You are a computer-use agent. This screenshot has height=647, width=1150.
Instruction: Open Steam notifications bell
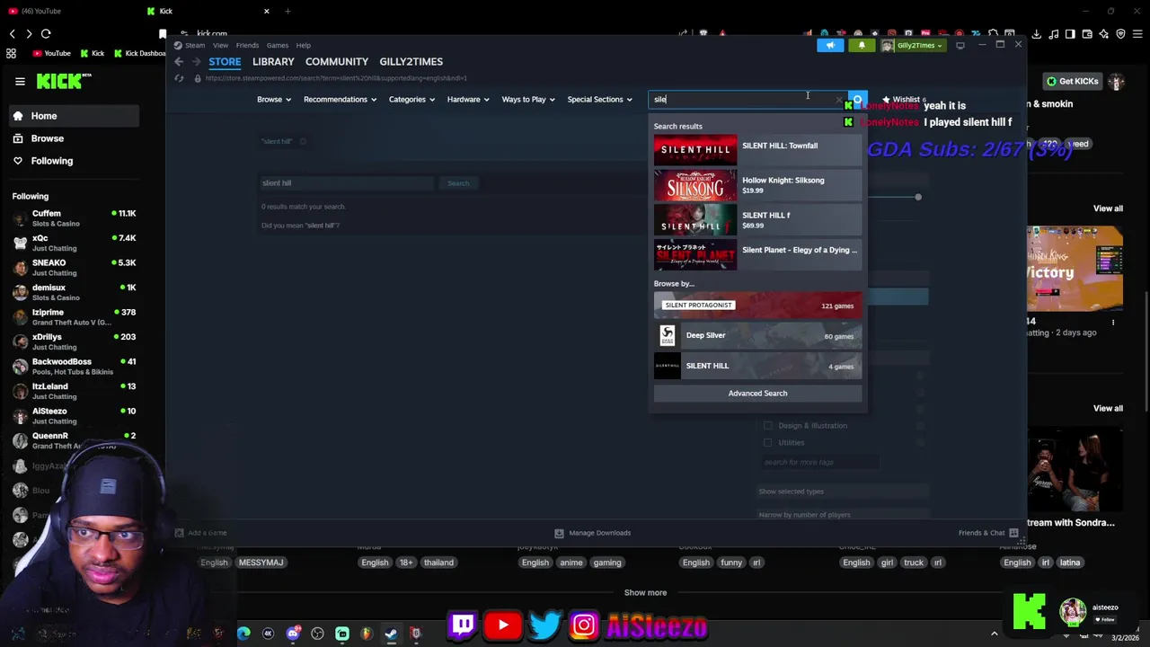click(x=862, y=45)
